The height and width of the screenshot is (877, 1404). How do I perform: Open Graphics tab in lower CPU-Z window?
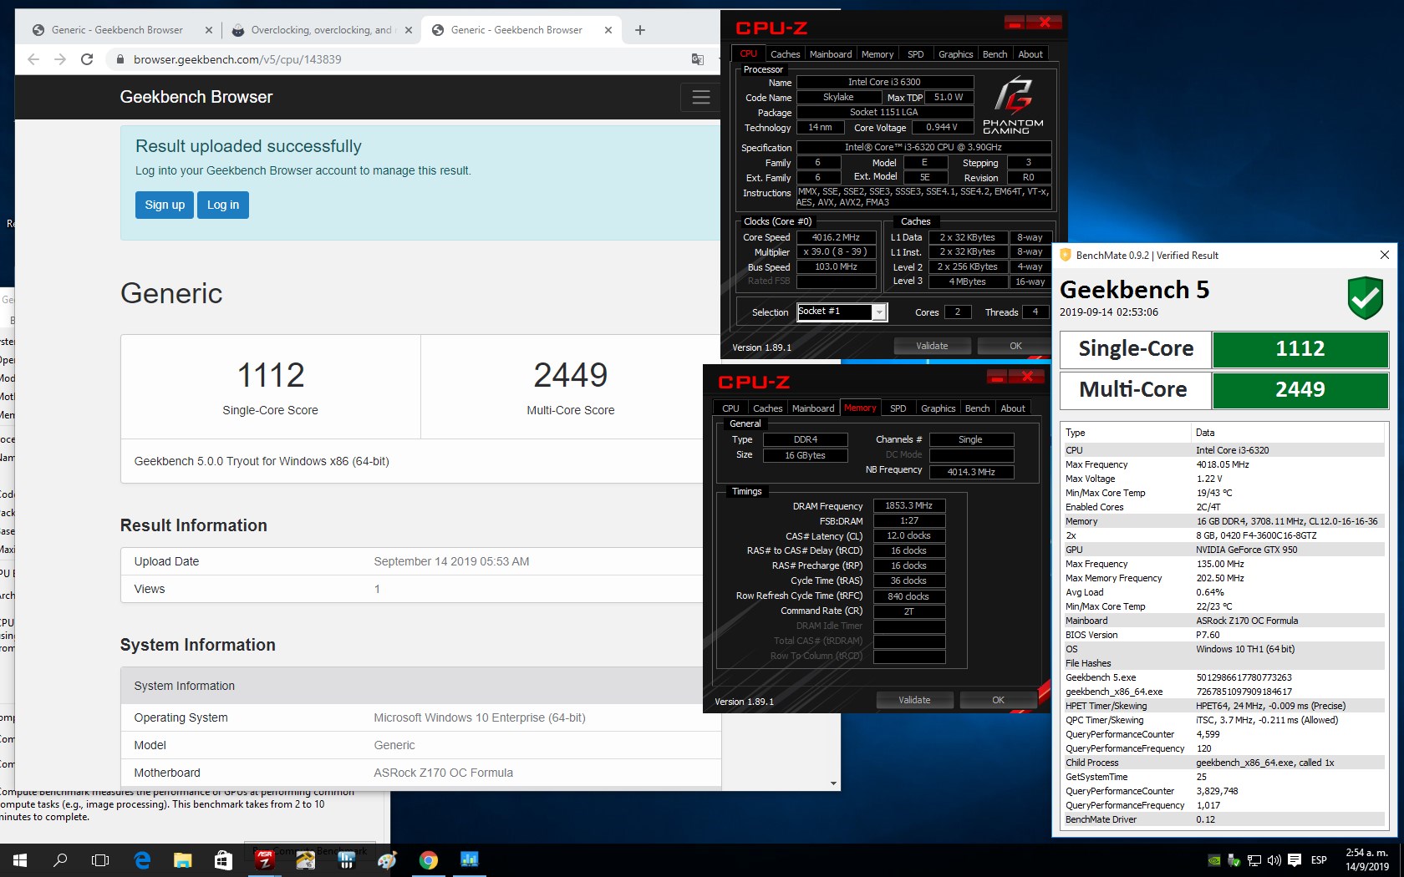point(938,408)
